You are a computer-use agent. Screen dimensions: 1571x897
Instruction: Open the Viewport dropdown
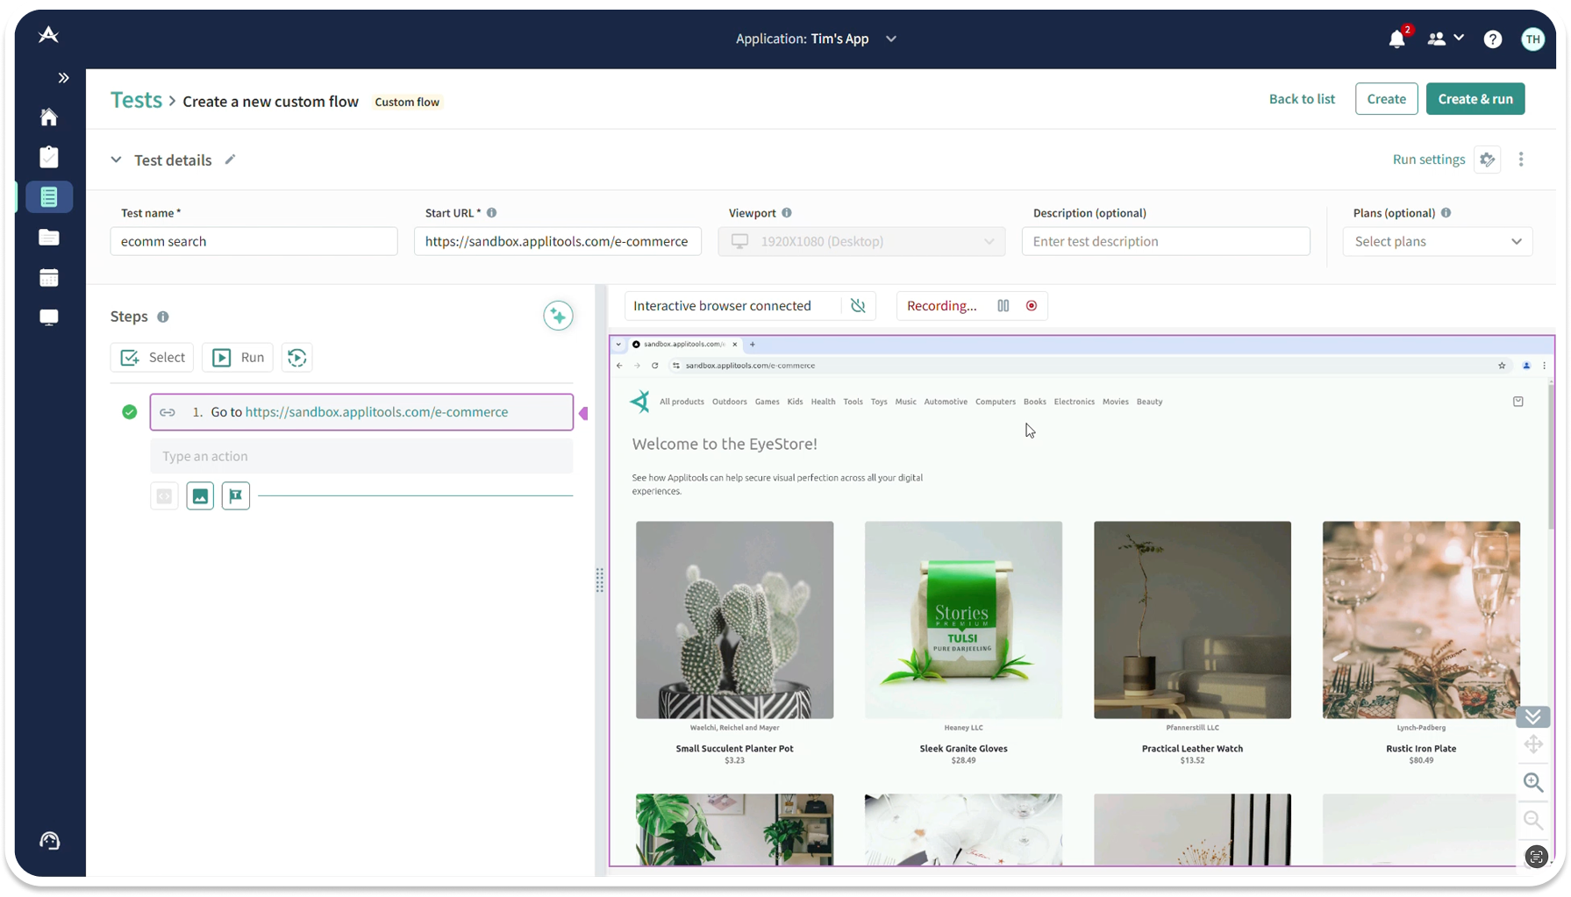[861, 242]
